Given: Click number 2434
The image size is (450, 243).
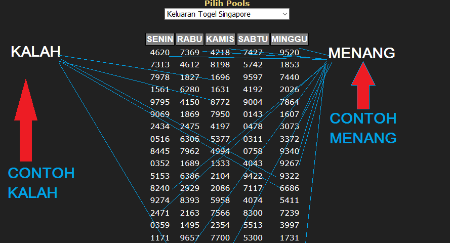Looking at the screenshot, I should tap(160, 127).
